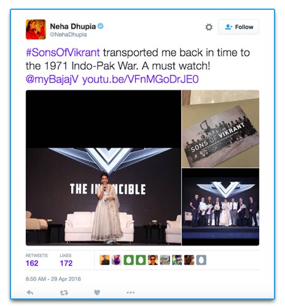The width and height of the screenshot is (285, 307).
Task: Click the reply arrow icon
Action: click(30, 292)
